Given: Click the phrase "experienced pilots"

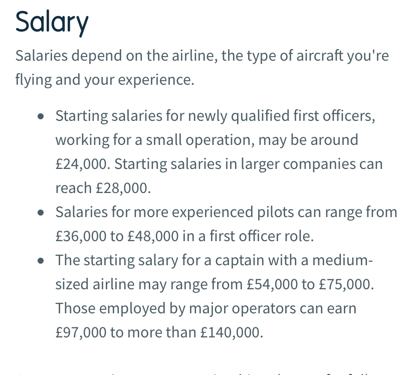Looking at the screenshot, I should 232,212.
